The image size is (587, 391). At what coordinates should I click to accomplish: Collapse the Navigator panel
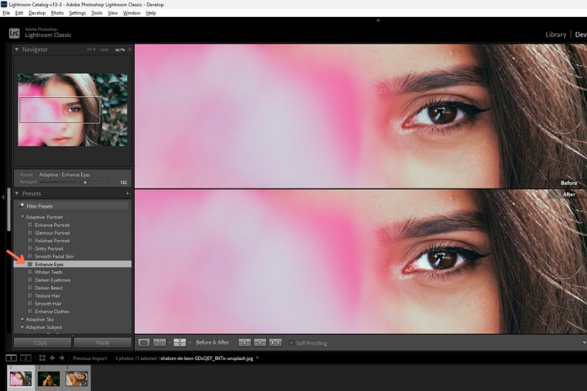point(17,49)
